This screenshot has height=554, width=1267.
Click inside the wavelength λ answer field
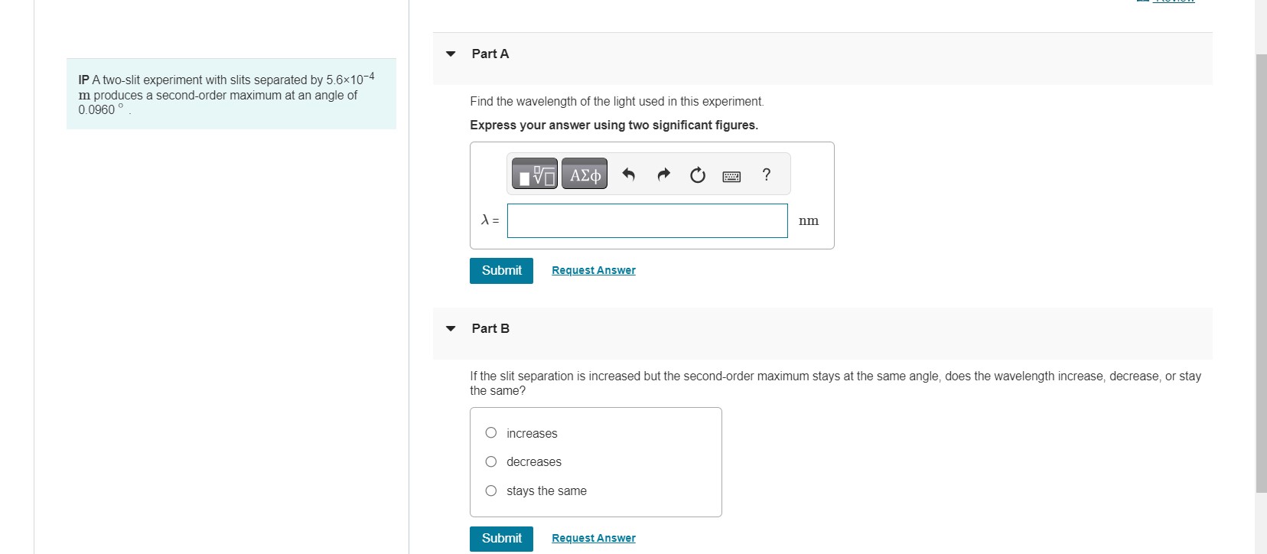[647, 220]
